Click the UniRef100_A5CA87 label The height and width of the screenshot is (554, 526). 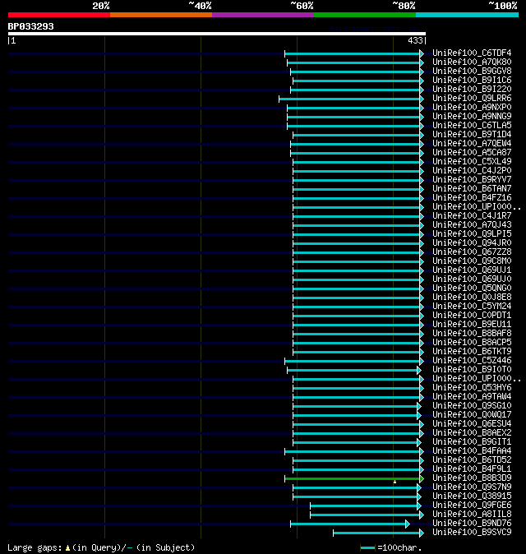click(x=472, y=153)
